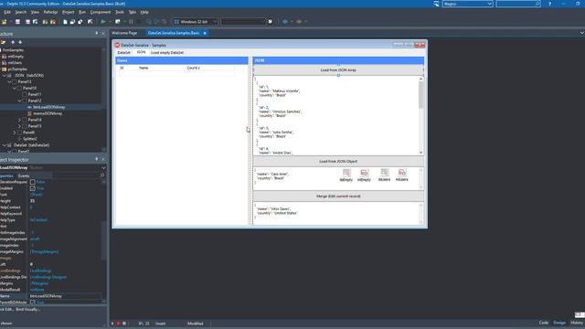This screenshot has height=329, width=585.
Task: Click the Merge (Edit current record) button
Action: click(x=338, y=196)
